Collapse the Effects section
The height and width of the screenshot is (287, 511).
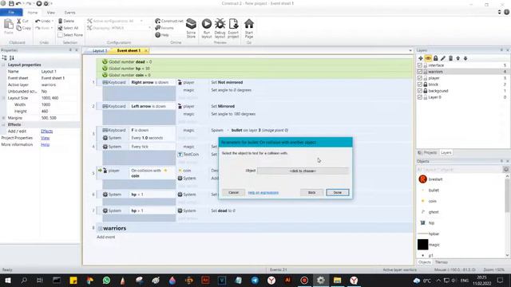point(3,124)
